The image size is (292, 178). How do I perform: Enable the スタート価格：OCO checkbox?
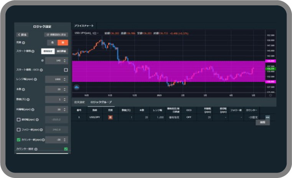[66, 70]
